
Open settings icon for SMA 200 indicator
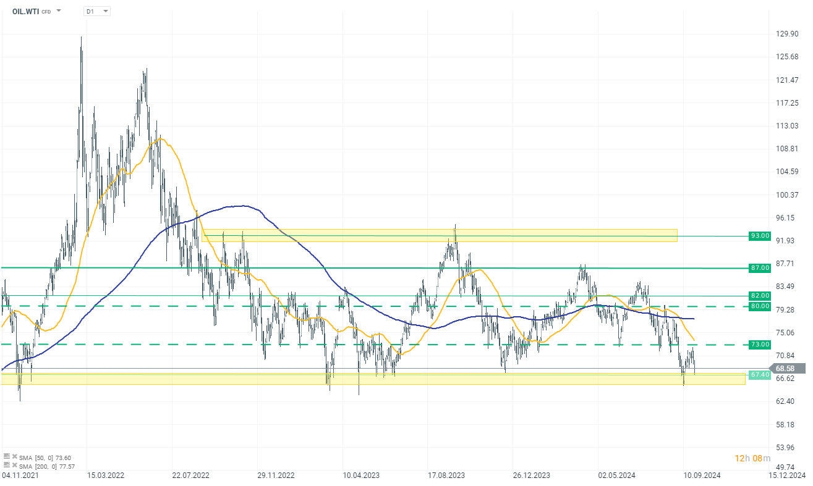click(7, 465)
